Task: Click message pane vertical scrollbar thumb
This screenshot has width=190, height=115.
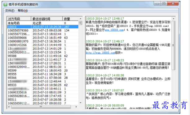Action: pyautogui.click(x=174, y=46)
